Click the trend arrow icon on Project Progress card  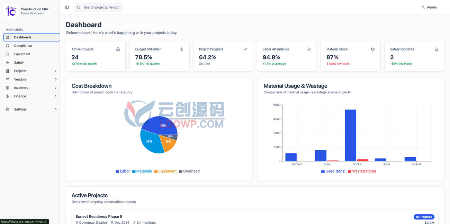click(245, 49)
